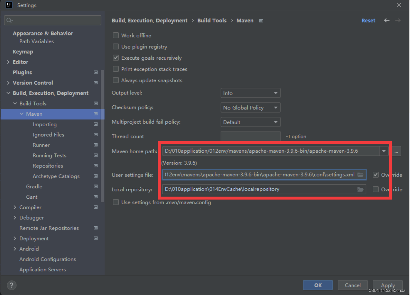Open Checksum policy dropdown

[250, 107]
